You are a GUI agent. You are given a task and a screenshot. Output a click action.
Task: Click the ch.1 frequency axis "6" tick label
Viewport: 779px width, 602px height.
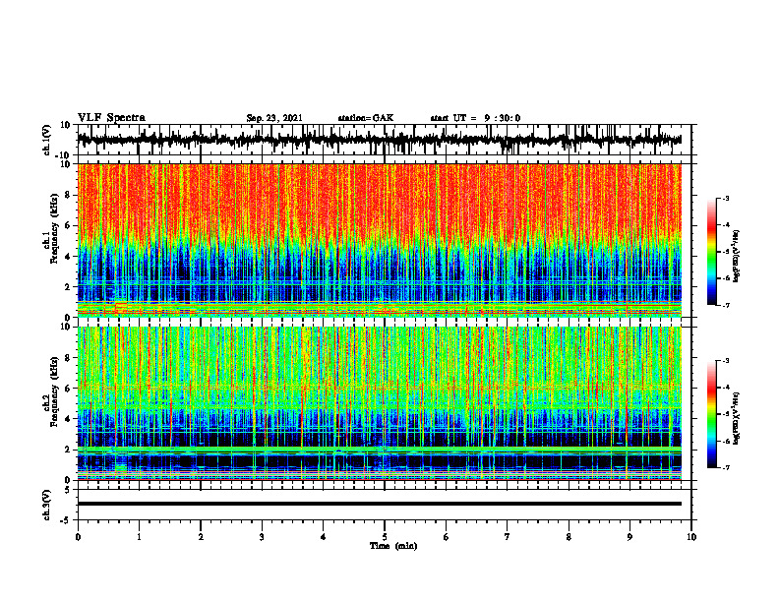68,225
